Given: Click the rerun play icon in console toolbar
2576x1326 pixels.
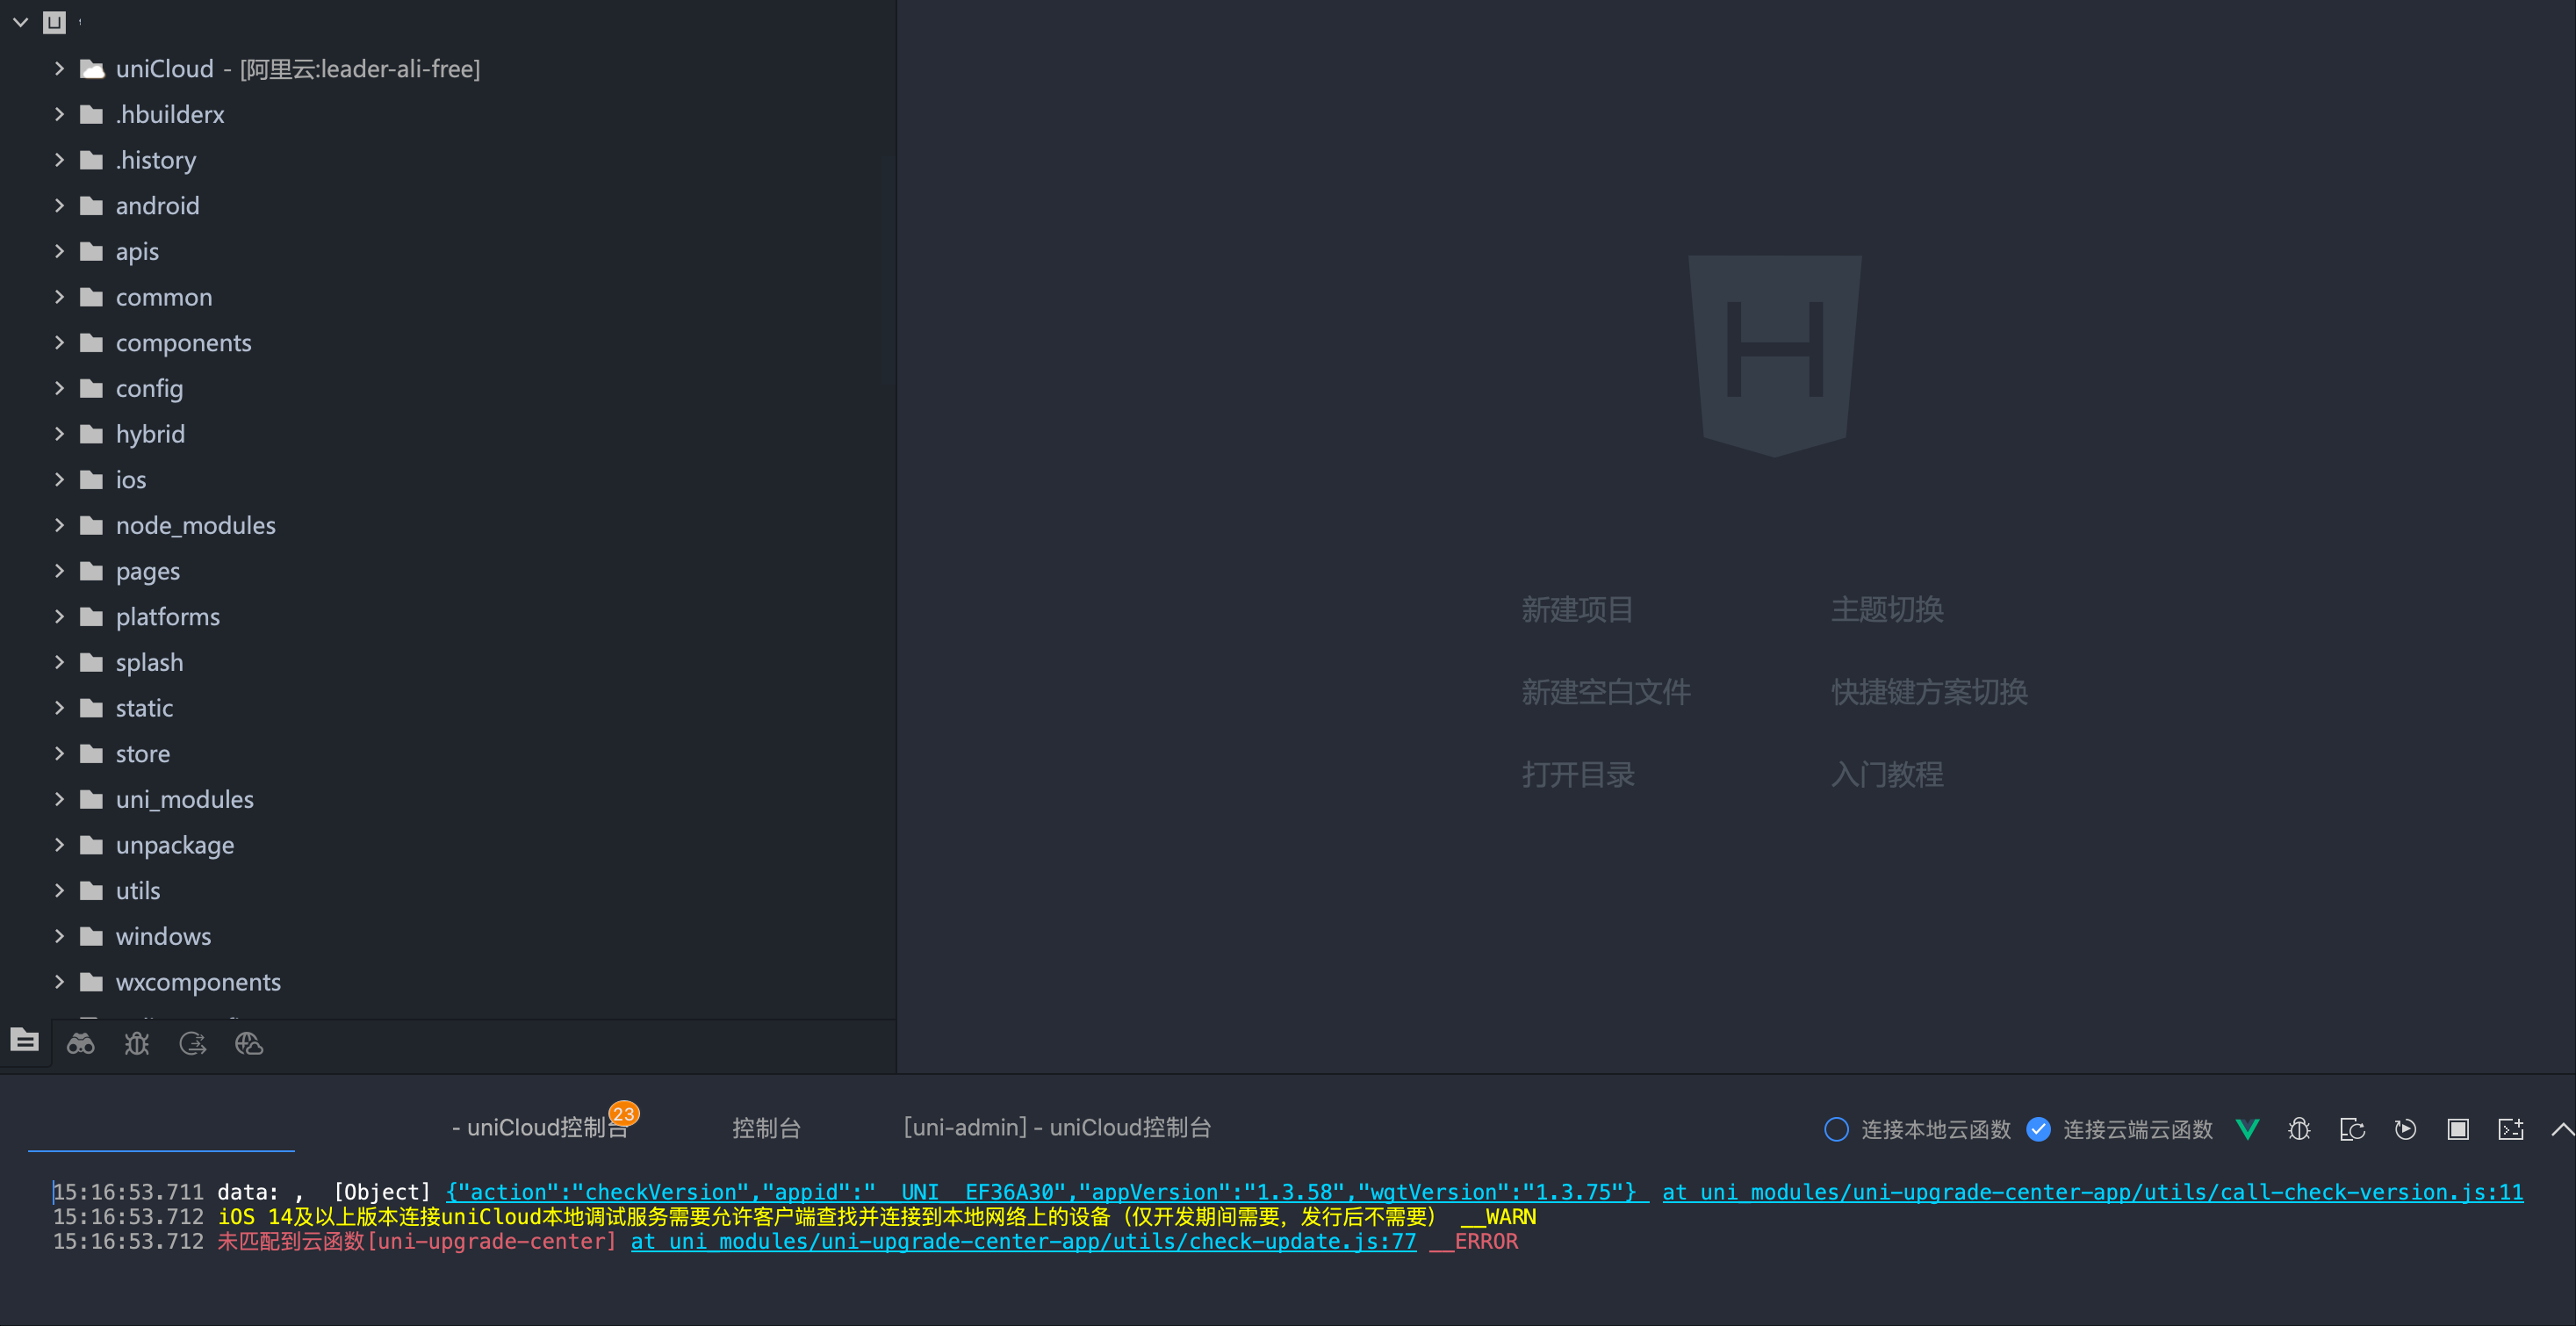Looking at the screenshot, I should [x=2405, y=1129].
